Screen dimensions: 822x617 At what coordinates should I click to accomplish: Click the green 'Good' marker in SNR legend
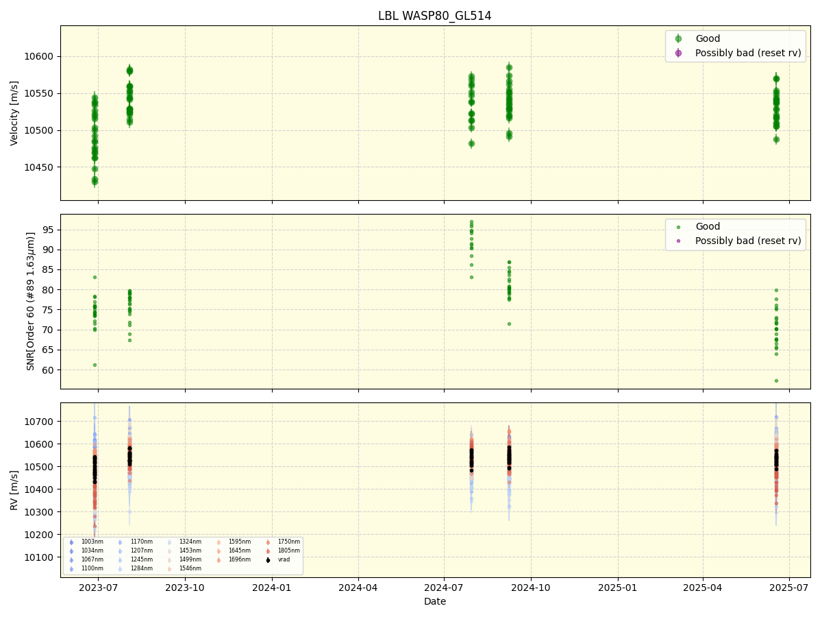click(x=678, y=227)
